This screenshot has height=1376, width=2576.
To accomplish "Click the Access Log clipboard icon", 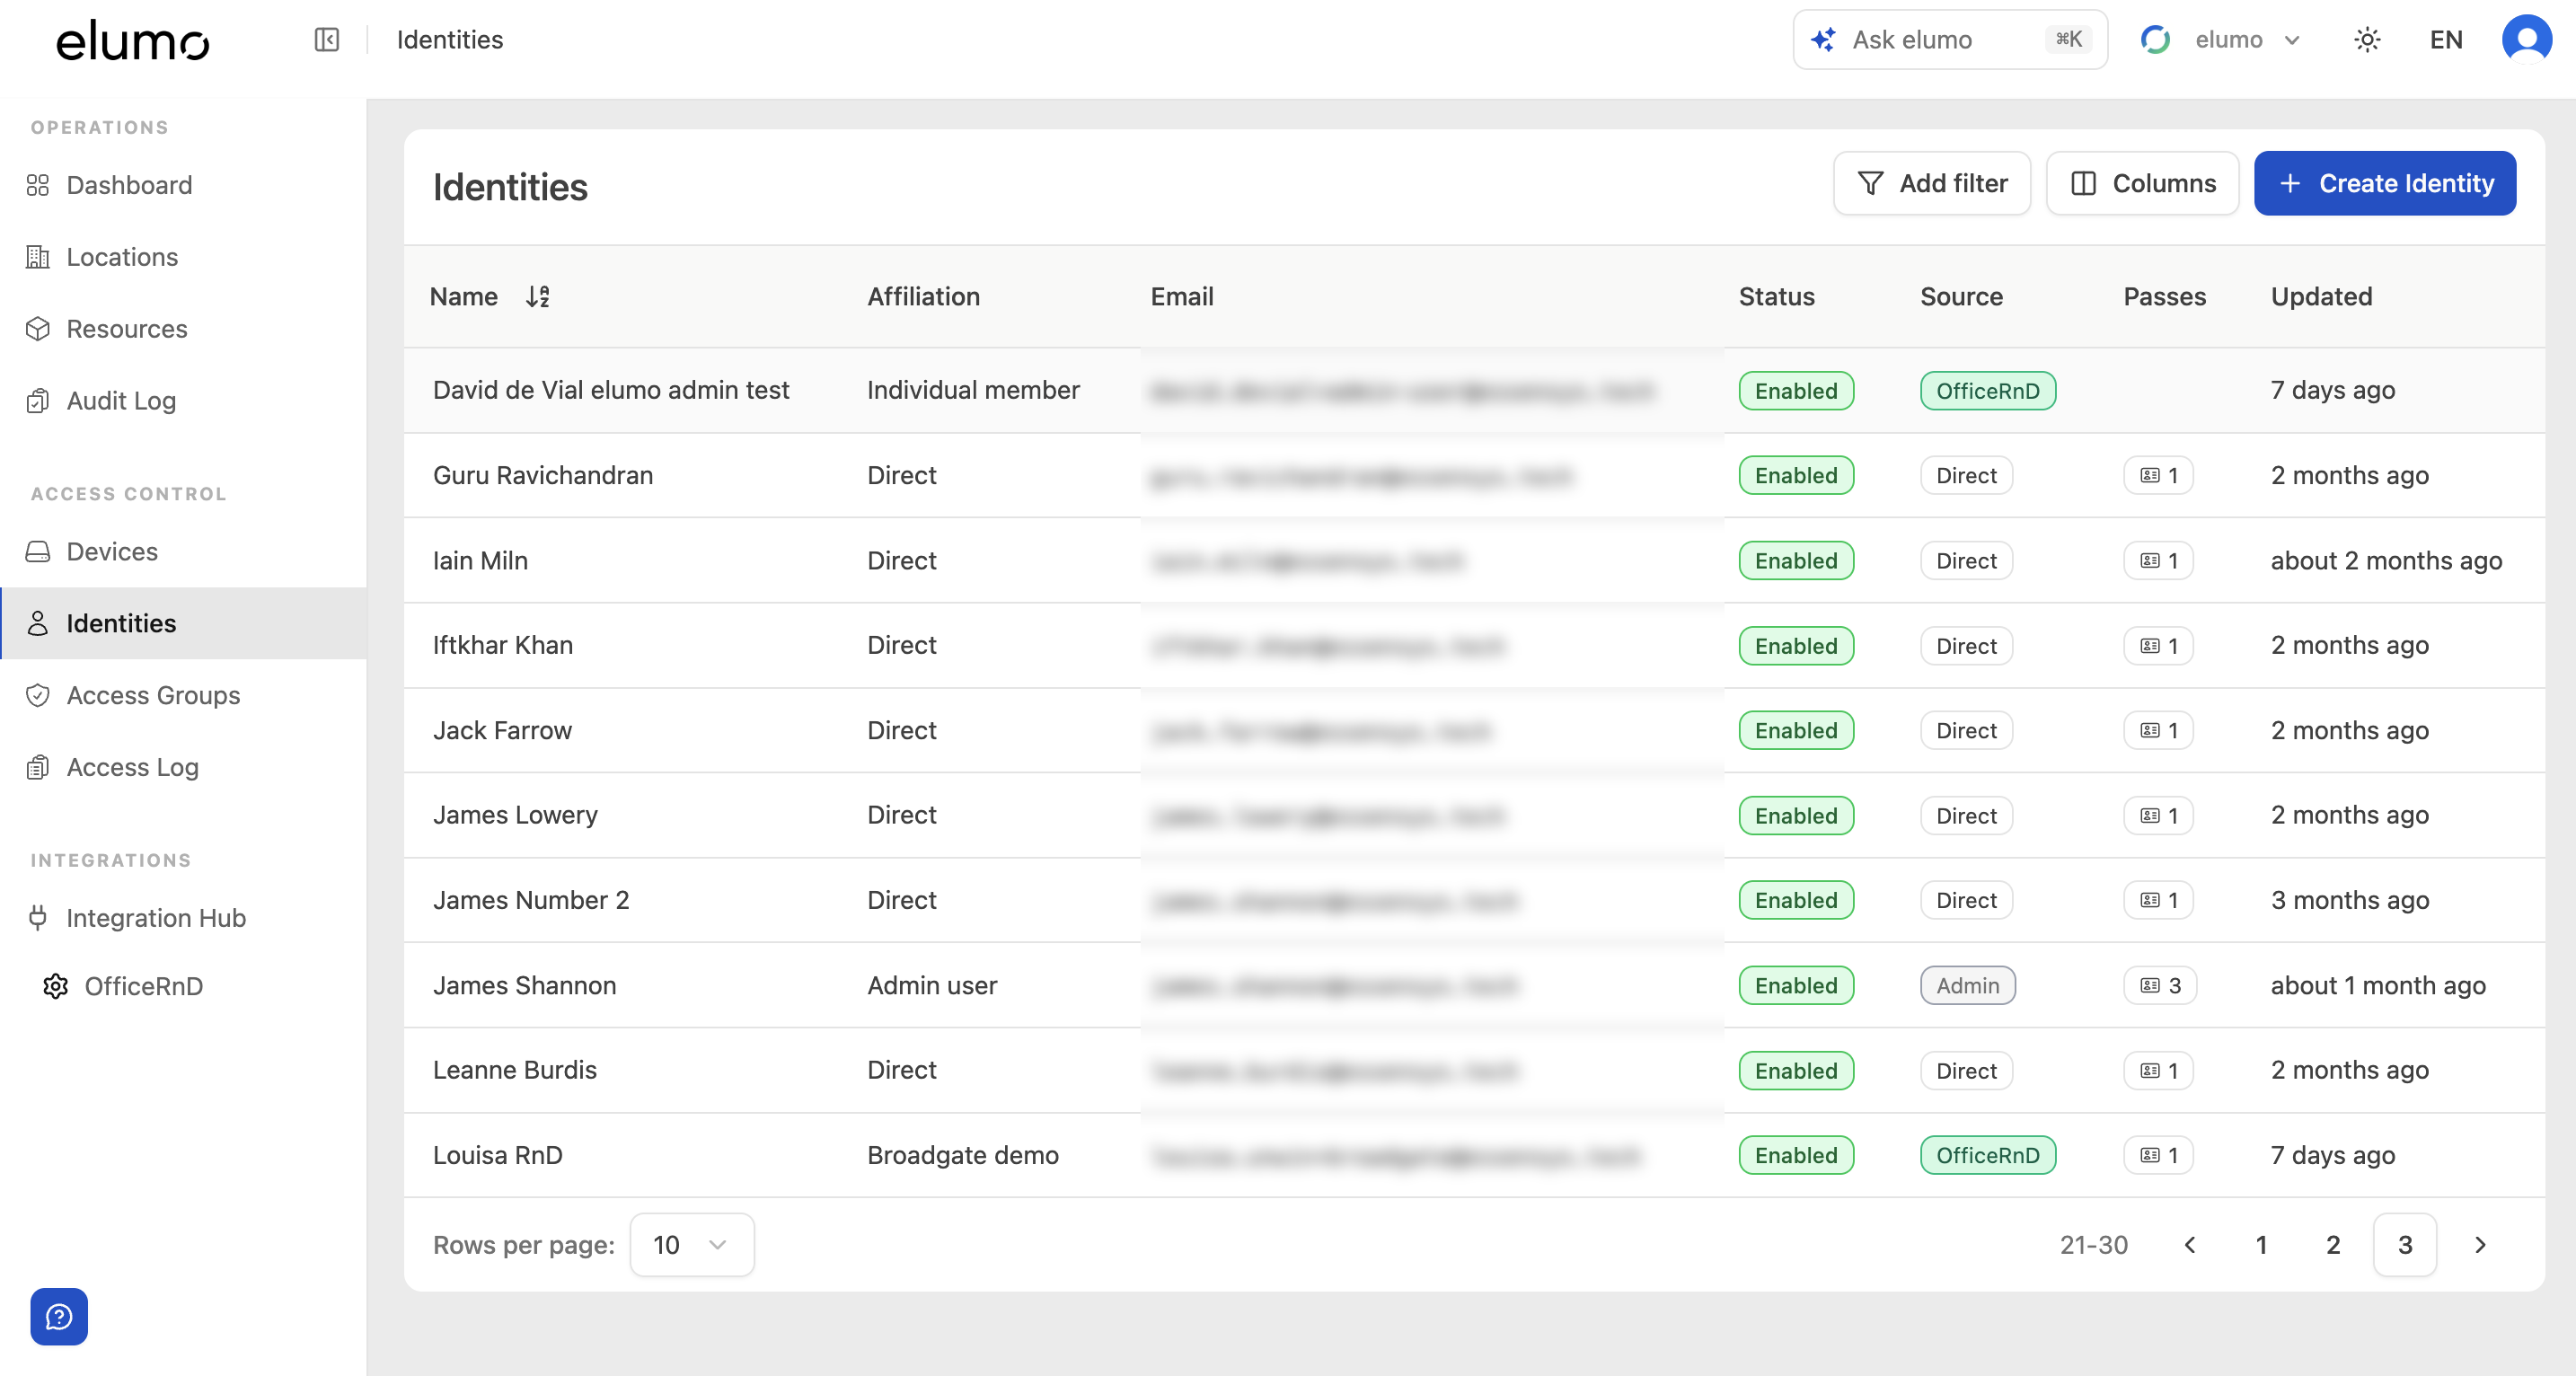I will 38,767.
